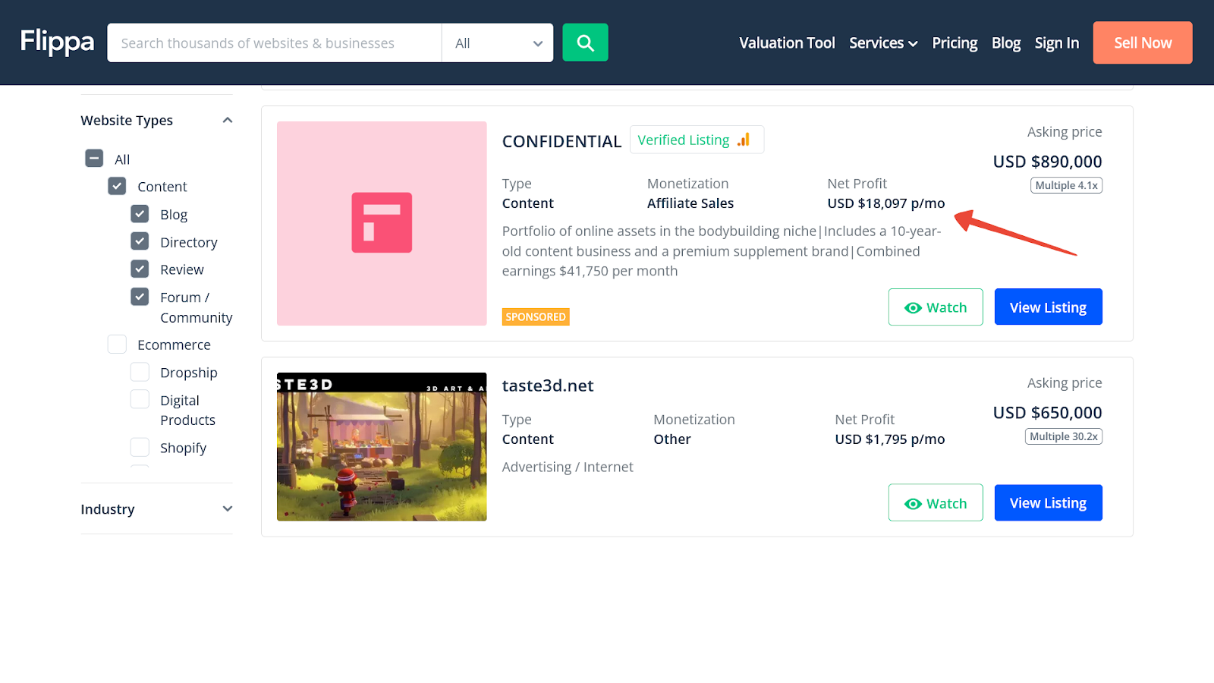Click the Multiple 4.1x badge
The height and width of the screenshot is (683, 1214).
pos(1066,185)
